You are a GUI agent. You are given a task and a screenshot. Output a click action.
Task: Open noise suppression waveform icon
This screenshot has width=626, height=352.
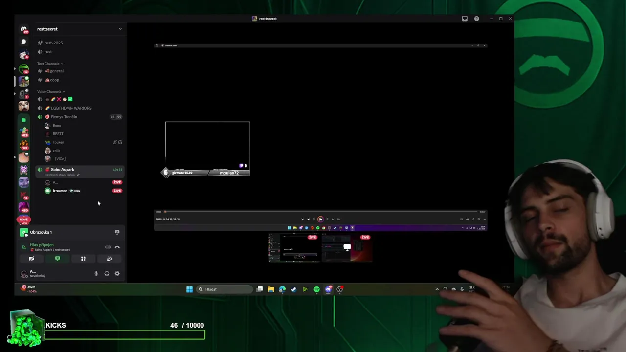[x=107, y=247]
